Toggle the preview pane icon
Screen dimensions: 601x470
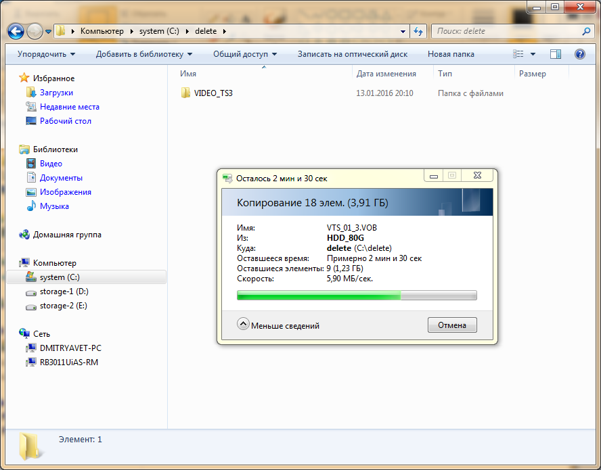click(x=556, y=54)
